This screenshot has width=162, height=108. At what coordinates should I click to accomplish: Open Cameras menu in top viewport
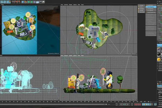(66, 5)
